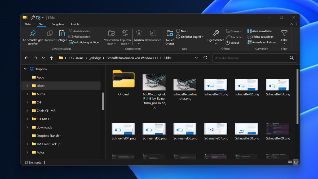Click title bar properties wrench icon
Viewport: 318px width, 179px height.
pyautogui.click(x=33, y=18)
